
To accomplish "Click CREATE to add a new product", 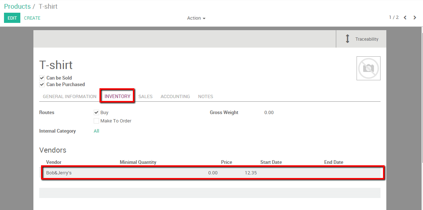I will (32, 17).
